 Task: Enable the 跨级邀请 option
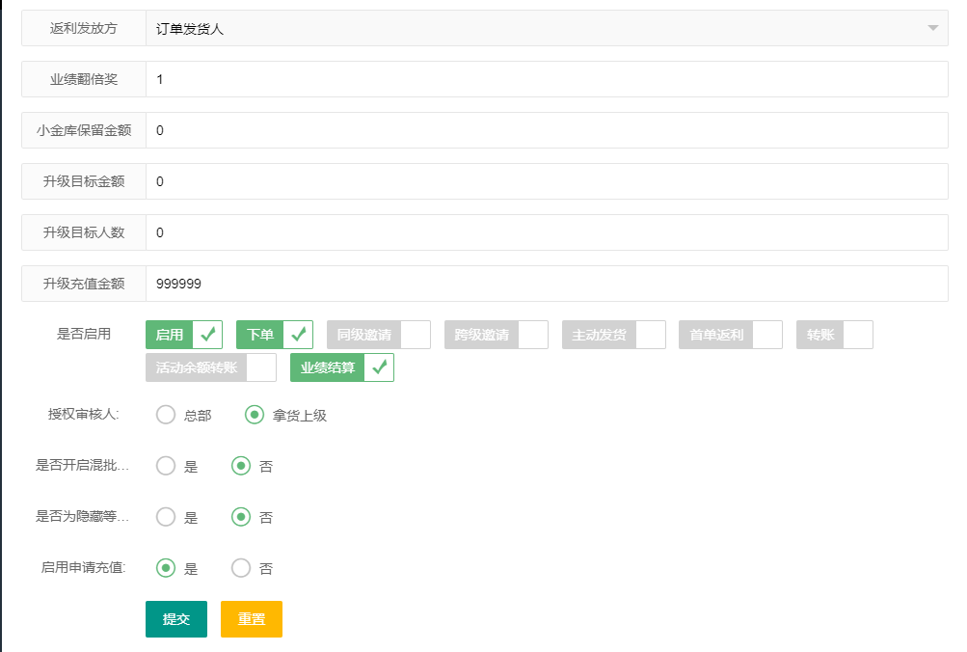[496, 335]
